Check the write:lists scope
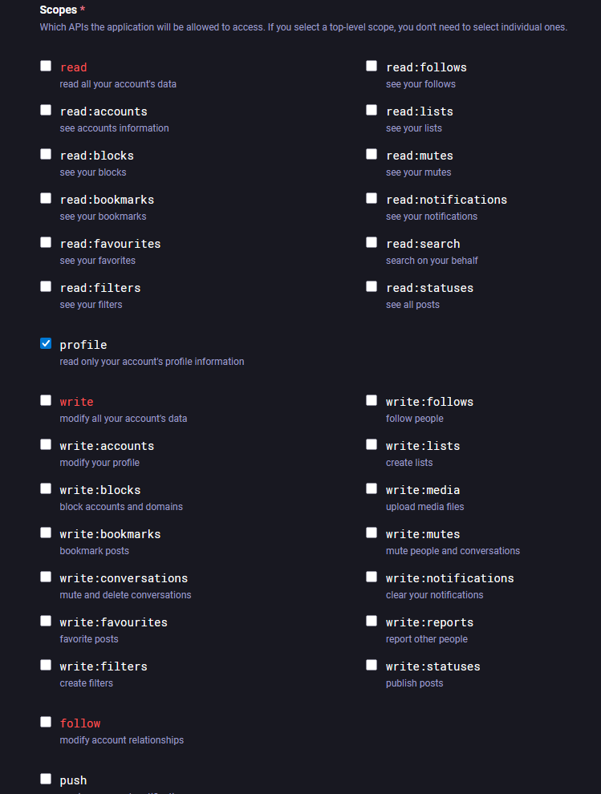Viewport: 601px width, 794px height. point(372,445)
